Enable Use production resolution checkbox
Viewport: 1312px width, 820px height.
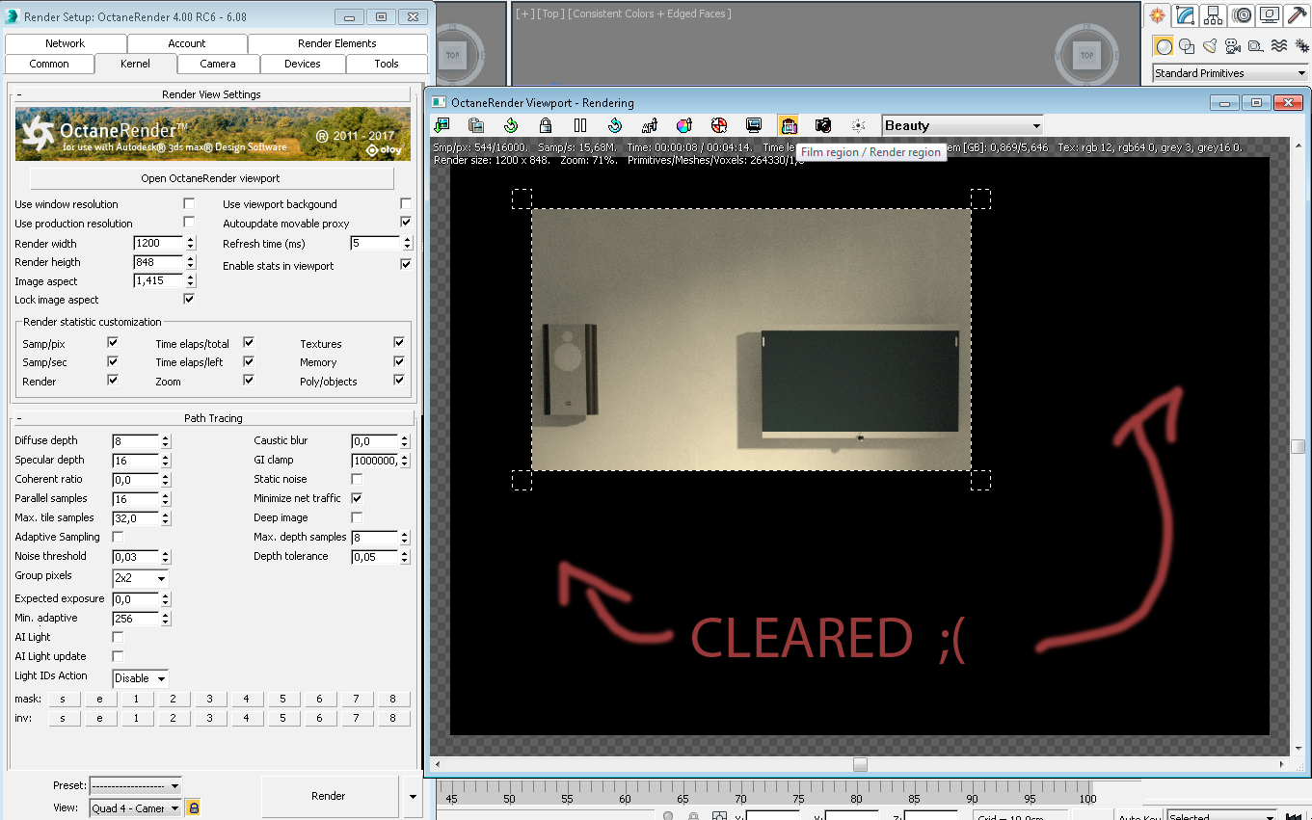[189, 224]
